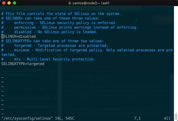Click the '7,1' cursor position indicator
This screenshot has width=178, height=121.
point(138,118)
